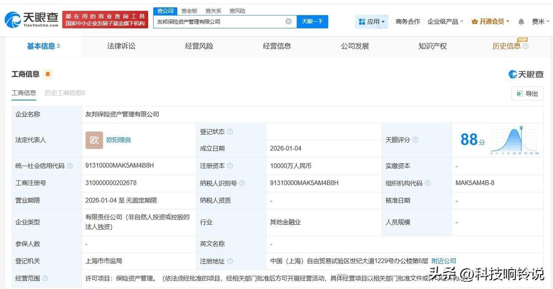
Task: Click the 天眼一下 search button
Action: pyautogui.click(x=312, y=21)
